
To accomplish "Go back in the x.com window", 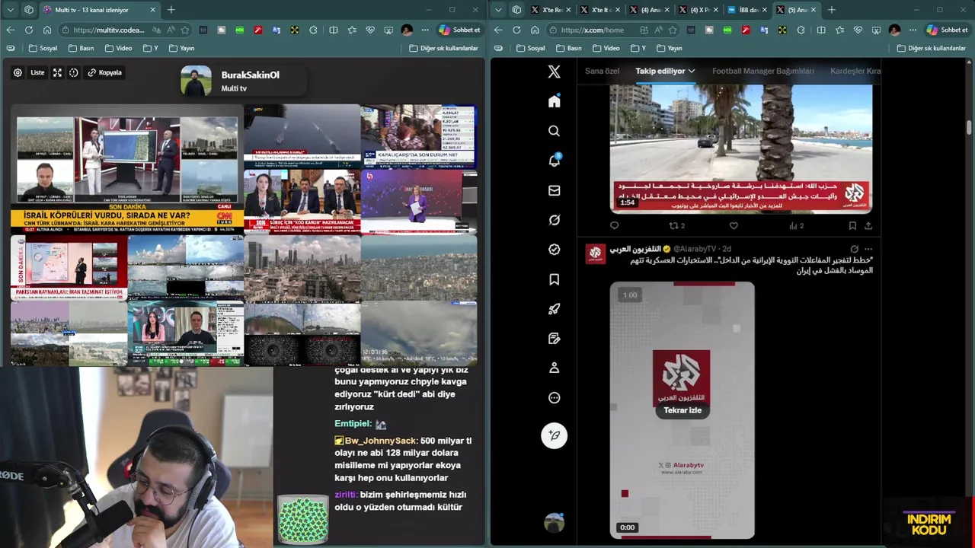I will pyautogui.click(x=498, y=30).
